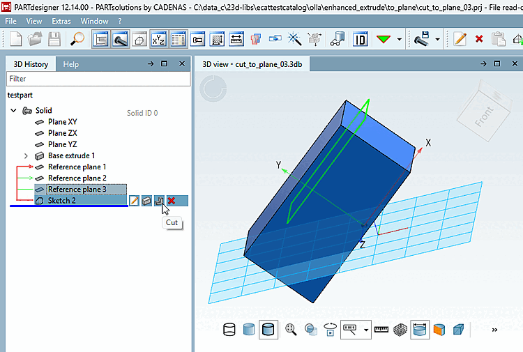Click the red X delete icon in main toolbar

pos(479,39)
